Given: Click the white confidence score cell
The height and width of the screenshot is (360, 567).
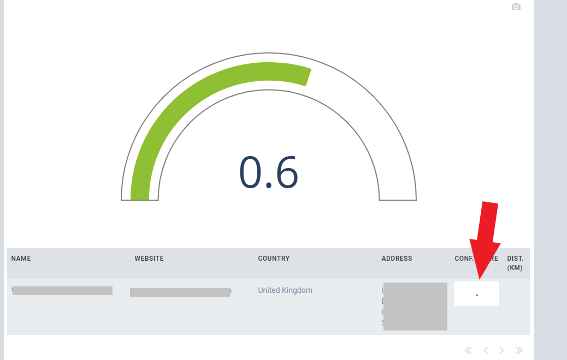Looking at the screenshot, I should pos(476,294).
